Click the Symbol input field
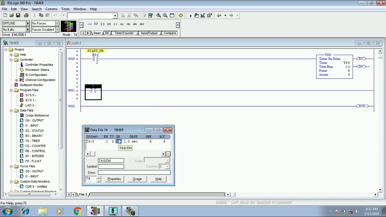The width and height of the screenshot is (386, 217). [111, 167]
